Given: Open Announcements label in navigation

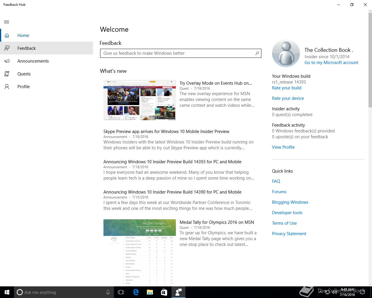Looking at the screenshot, I should [33, 61].
